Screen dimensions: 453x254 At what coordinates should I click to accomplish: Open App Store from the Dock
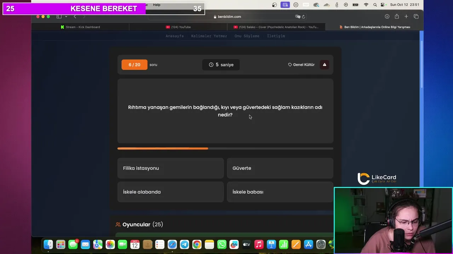point(308,244)
